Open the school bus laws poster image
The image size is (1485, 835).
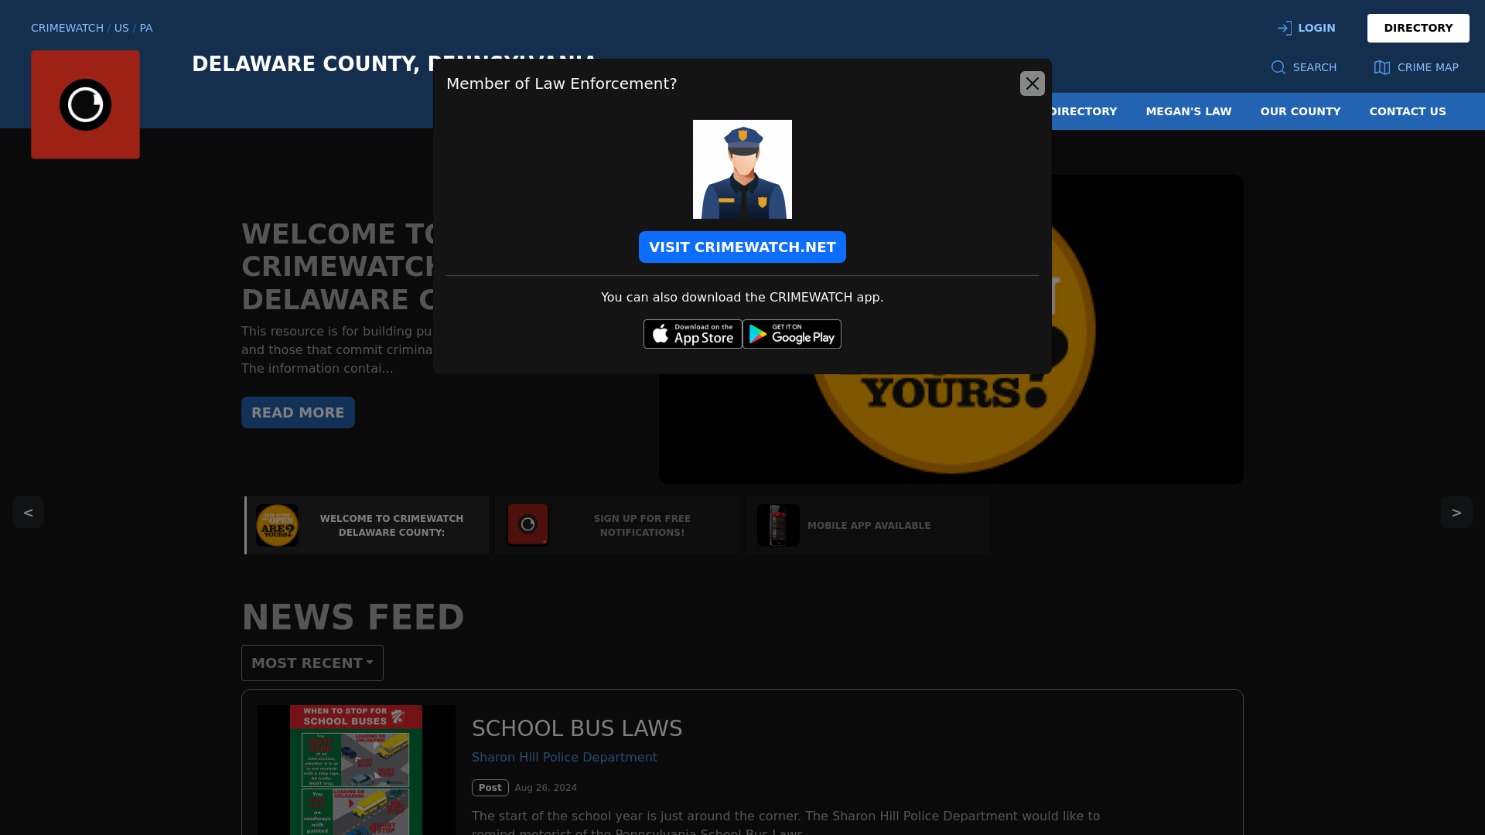[x=356, y=770]
